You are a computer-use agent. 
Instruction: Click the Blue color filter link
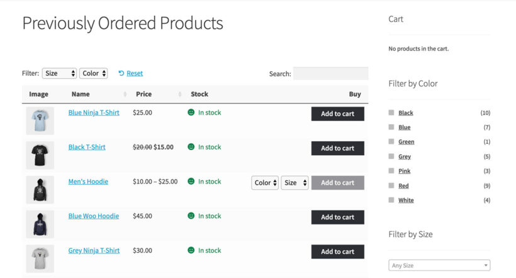[x=405, y=127]
